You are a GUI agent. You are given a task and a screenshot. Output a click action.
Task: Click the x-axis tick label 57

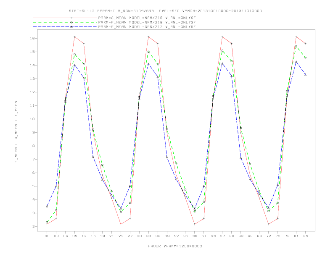pos(222,236)
